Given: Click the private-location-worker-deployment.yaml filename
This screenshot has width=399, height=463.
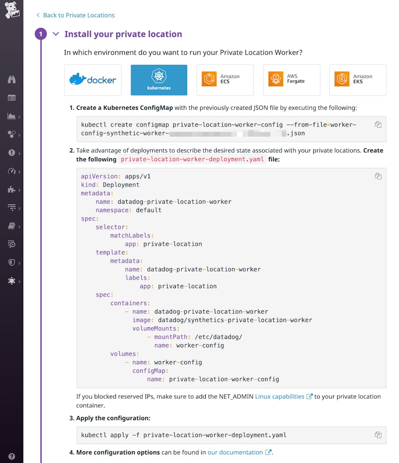Looking at the screenshot, I should [192, 159].
